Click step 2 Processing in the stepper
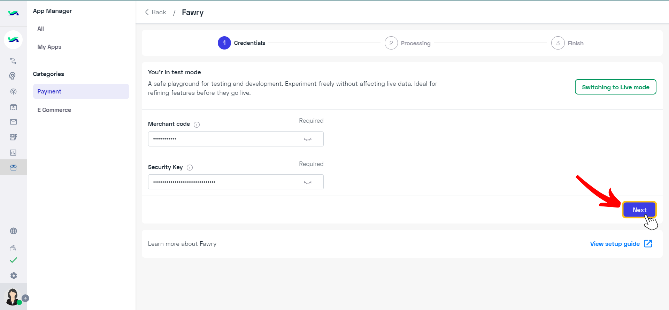This screenshot has height=310, width=669. [x=408, y=43]
